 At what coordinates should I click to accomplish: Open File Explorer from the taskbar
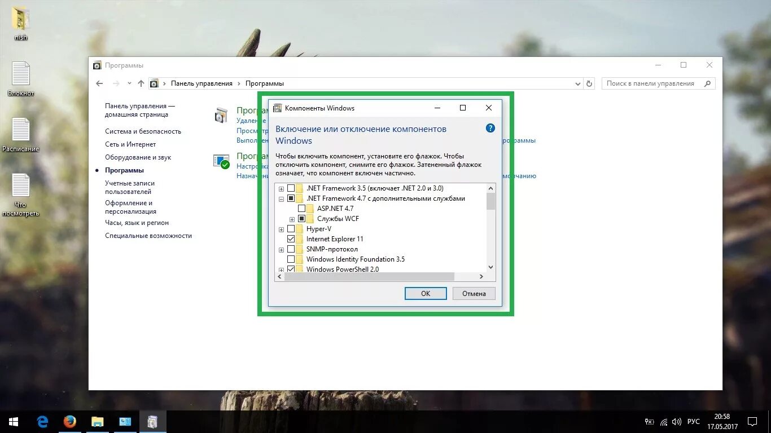(x=98, y=422)
